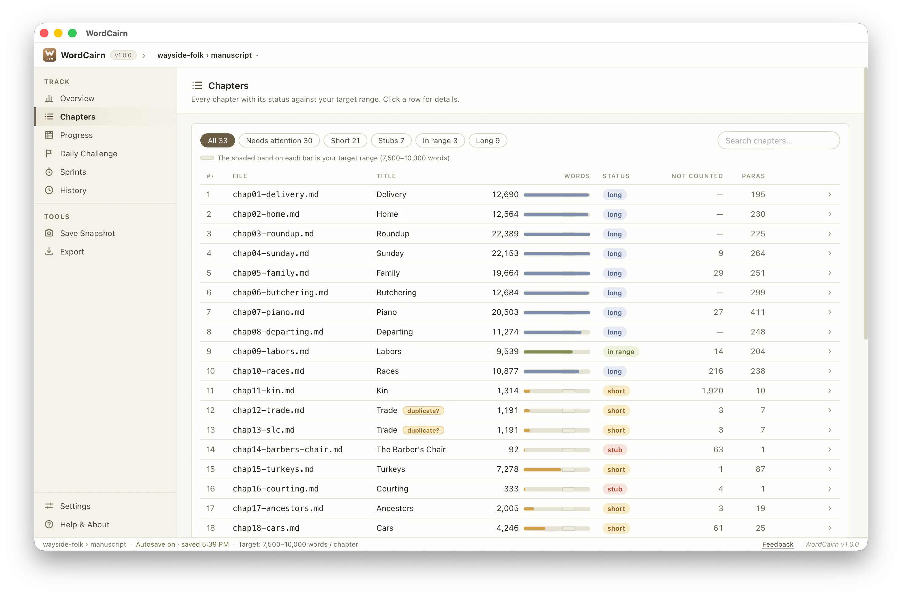
Task: Click the Chapters list icon in sidebar
Action: pos(49,117)
